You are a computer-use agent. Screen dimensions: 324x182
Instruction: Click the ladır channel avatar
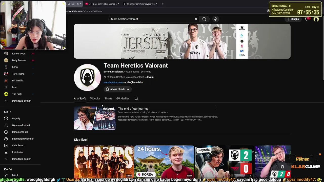(x=6, y=87)
